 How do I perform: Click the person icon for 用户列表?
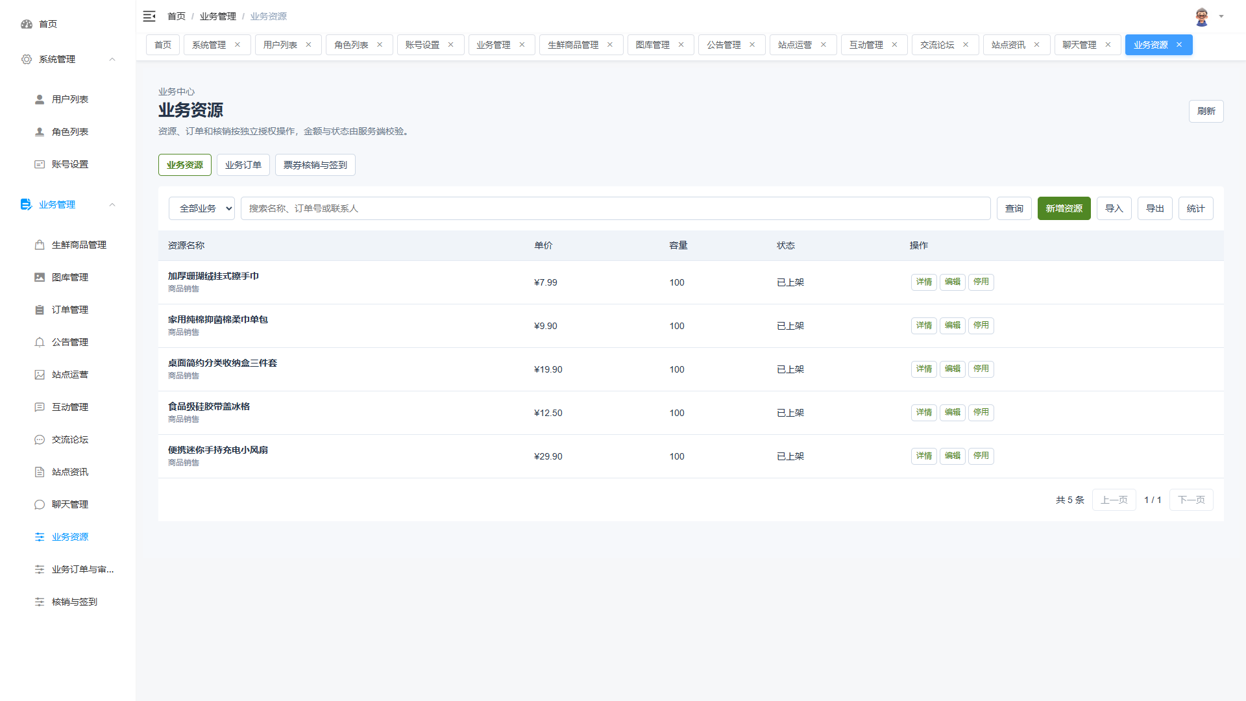40,99
